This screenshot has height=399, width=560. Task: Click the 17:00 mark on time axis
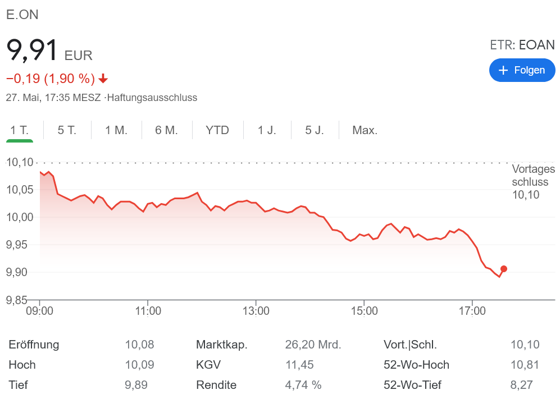pos(472,310)
